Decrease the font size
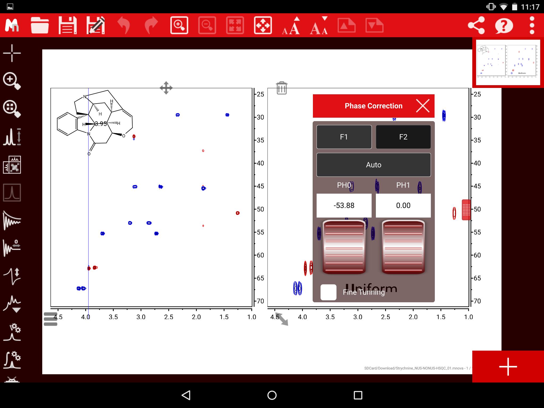Screen dimensions: 544x408 (319, 26)
